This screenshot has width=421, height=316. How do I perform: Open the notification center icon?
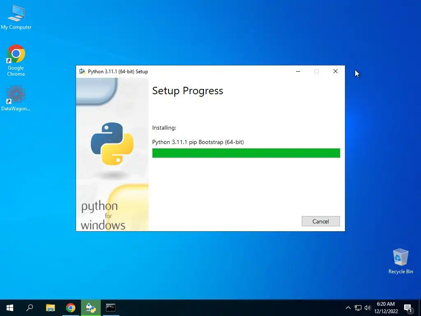tap(408, 308)
